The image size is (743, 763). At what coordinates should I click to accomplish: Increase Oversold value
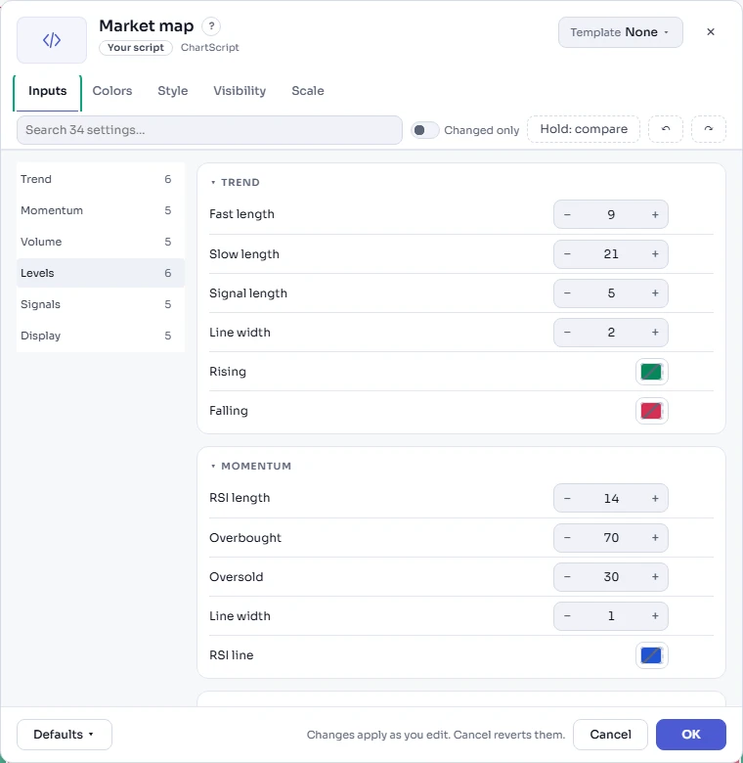[x=655, y=576]
